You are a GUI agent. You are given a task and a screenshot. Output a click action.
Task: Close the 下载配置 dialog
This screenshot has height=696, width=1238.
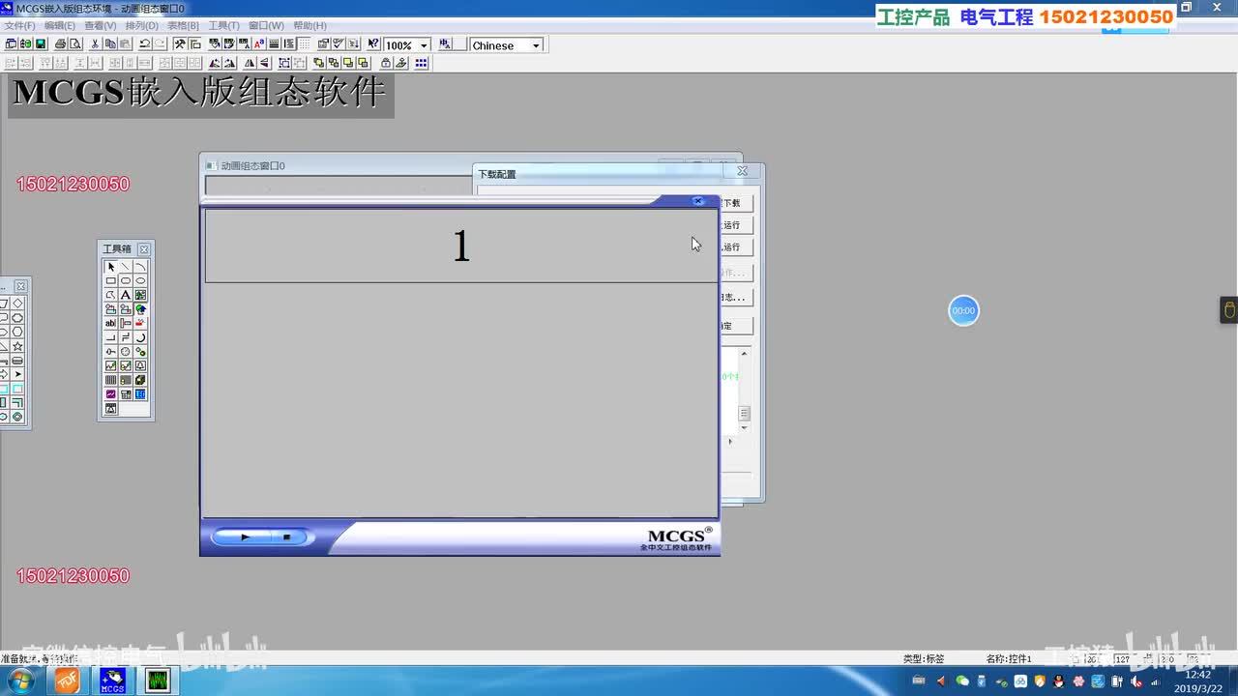tap(742, 171)
